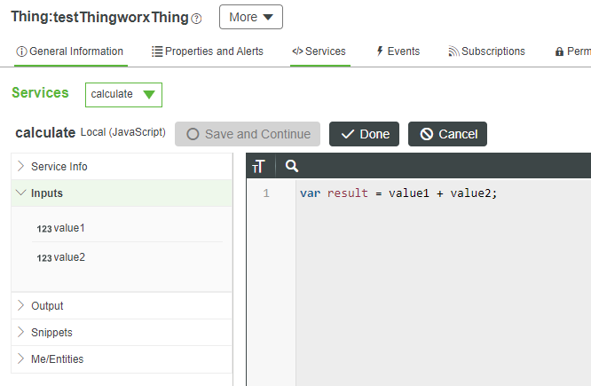The height and width of the screenshot is (386, 591).
Task: Expand the Service Info section
Action: (x=122, y=166)
